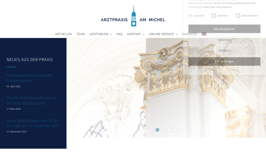Screen dimensions: 266x166
Task: Open the Team menu item
Action: pos(81,34)
